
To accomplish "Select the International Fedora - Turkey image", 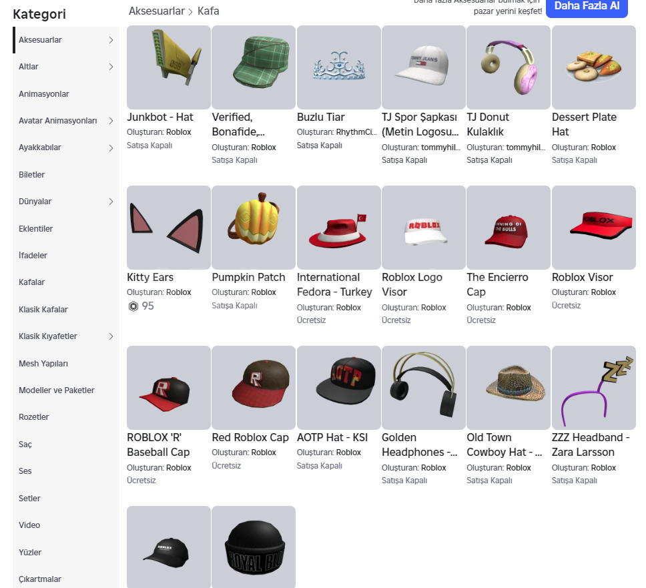I will pyautogui.click(x=338, y=228).
